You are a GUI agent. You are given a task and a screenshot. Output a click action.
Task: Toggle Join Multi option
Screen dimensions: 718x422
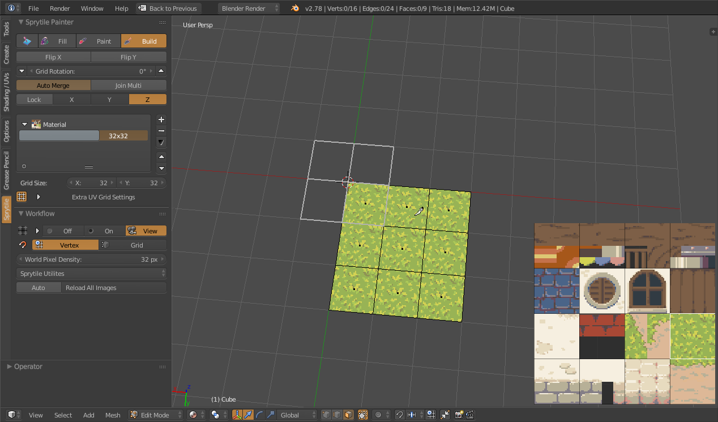(129, 86)
